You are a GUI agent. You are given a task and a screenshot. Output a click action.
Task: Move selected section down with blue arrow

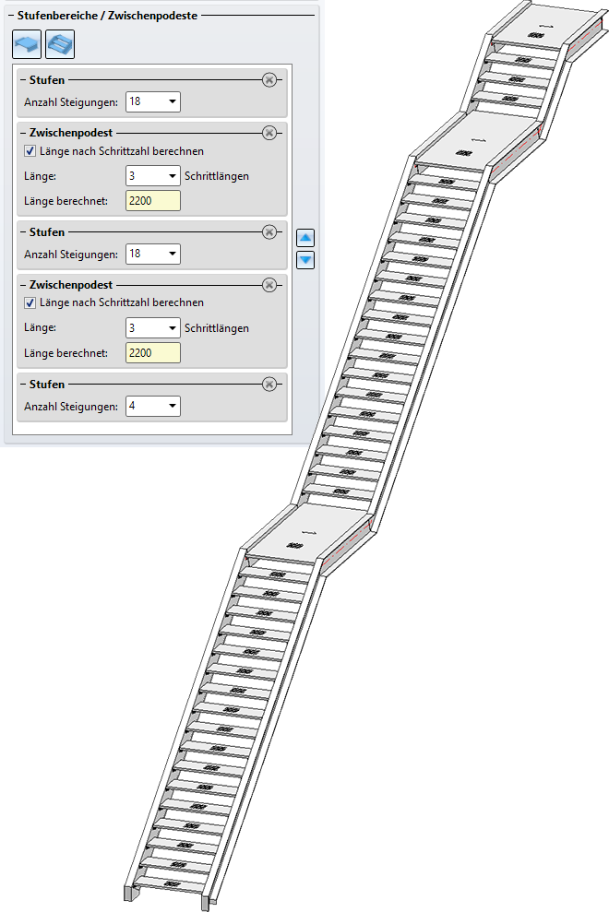pyautogui.click(x=305, y=259)
